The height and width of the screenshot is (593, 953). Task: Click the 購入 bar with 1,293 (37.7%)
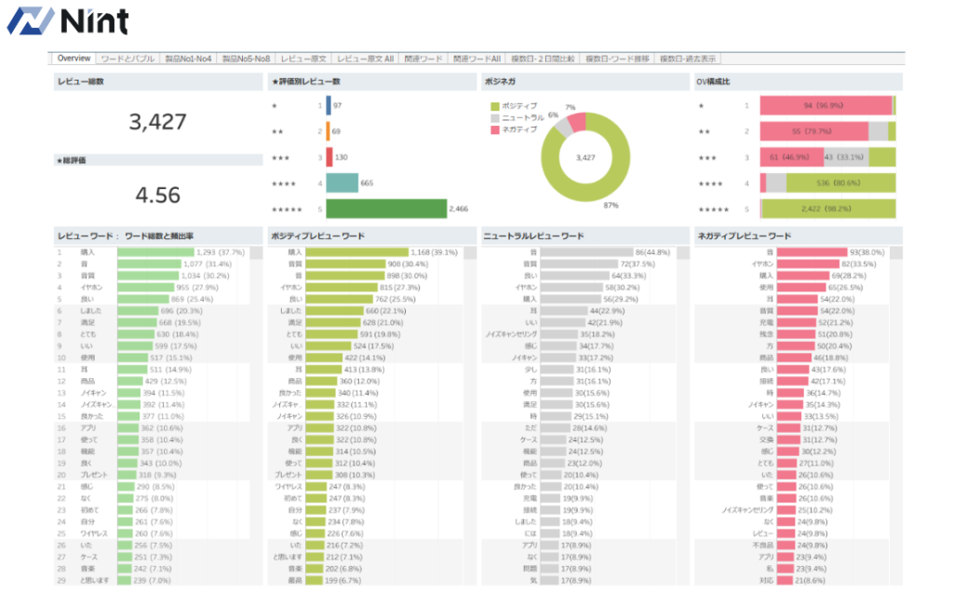pyautogui.click(x=155, y=252)
